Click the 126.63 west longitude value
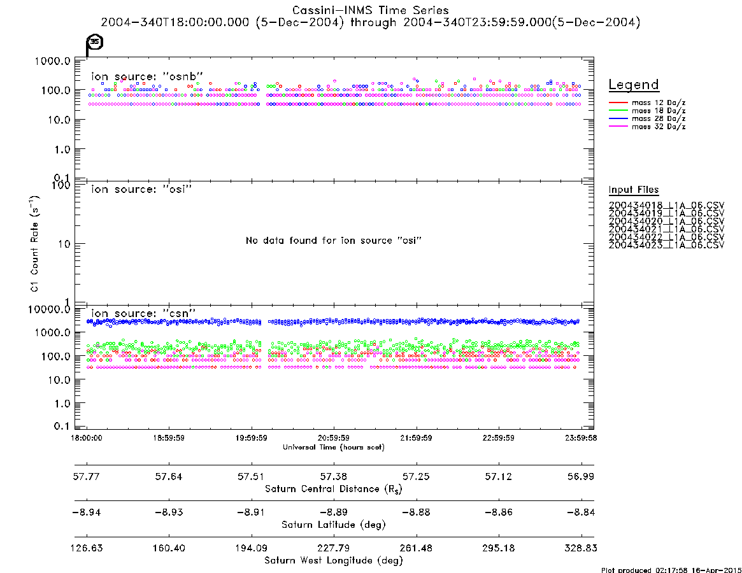742x573 pixels. click(x=87, y=548)
